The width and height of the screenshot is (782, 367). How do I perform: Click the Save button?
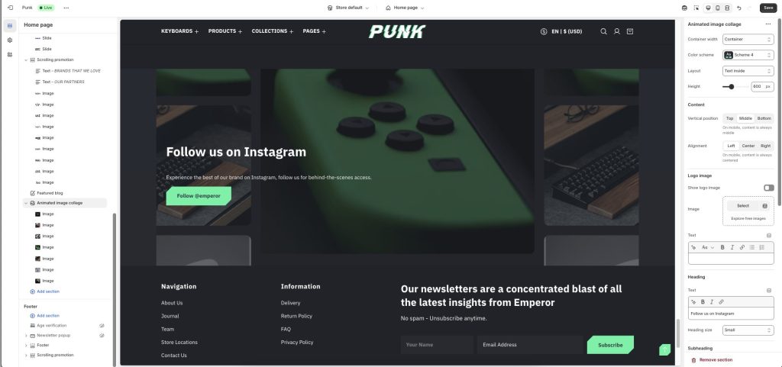coord(768,8)
